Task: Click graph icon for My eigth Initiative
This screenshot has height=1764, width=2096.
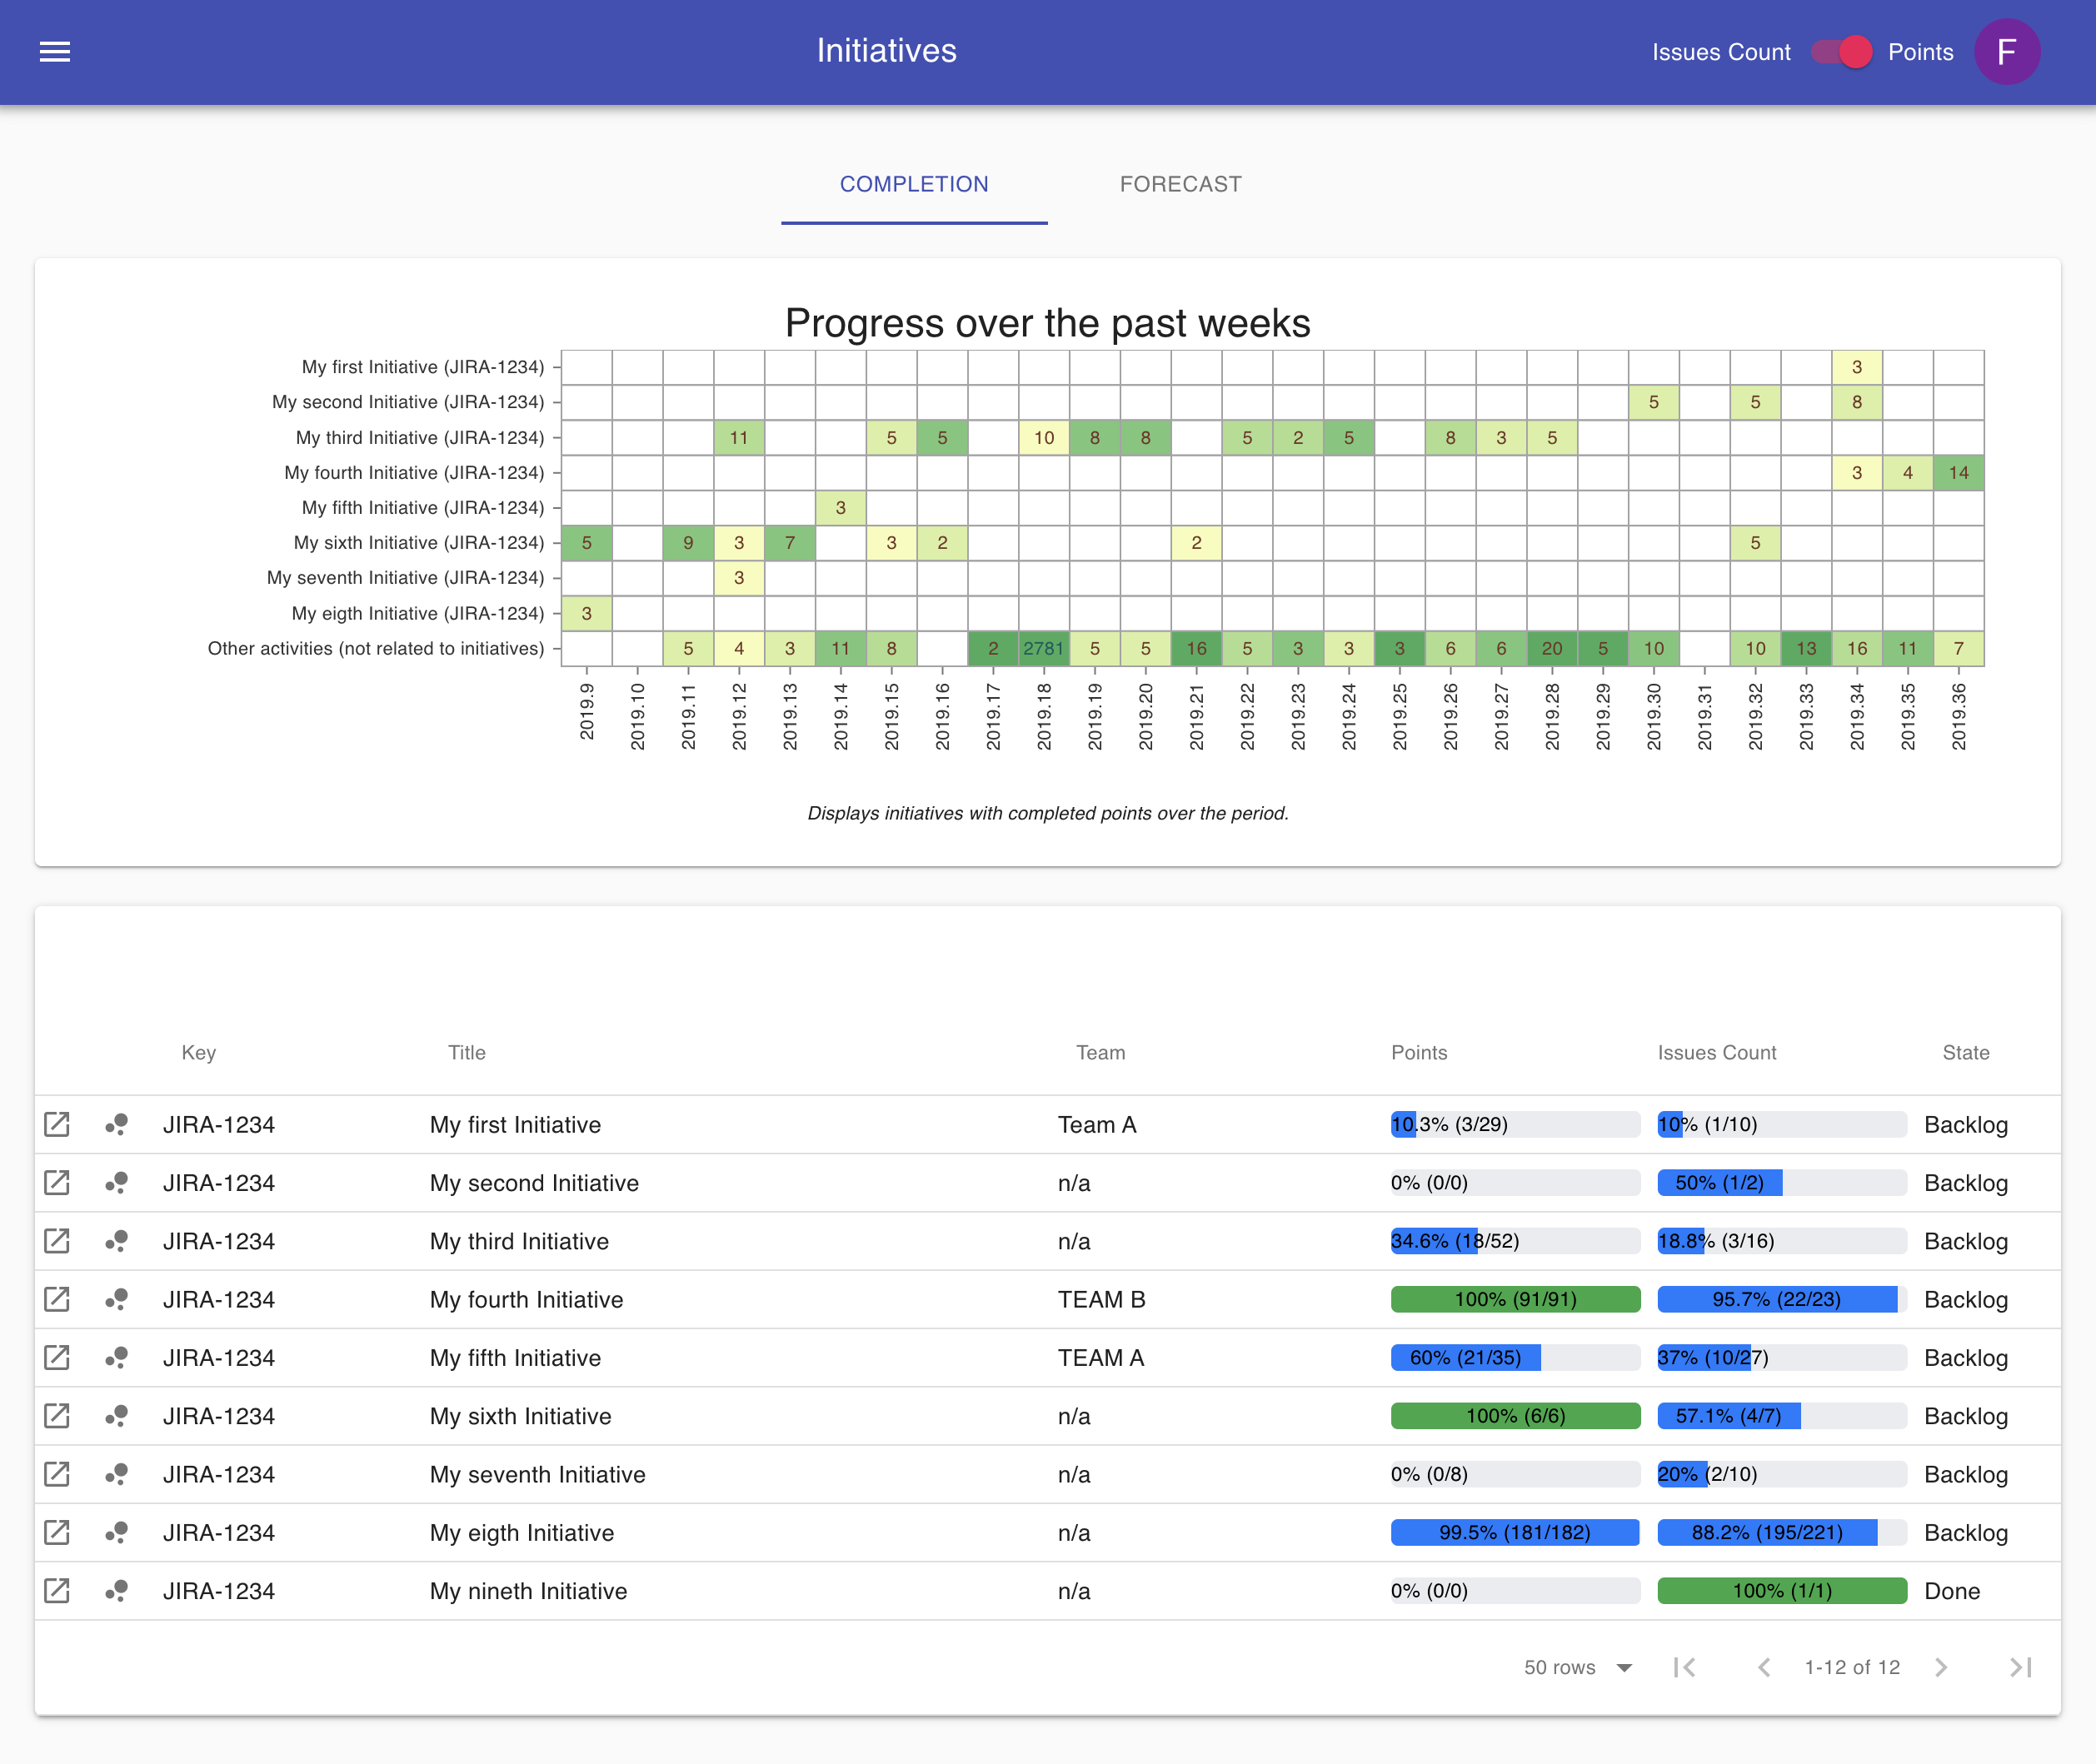Action: coord(117,1533)
